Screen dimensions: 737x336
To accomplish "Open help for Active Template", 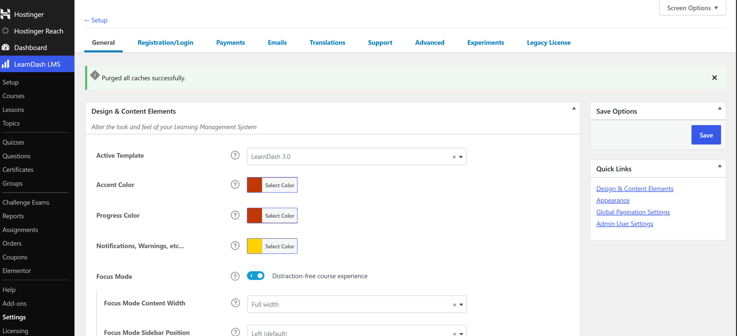I will click(x=235, y=155).
